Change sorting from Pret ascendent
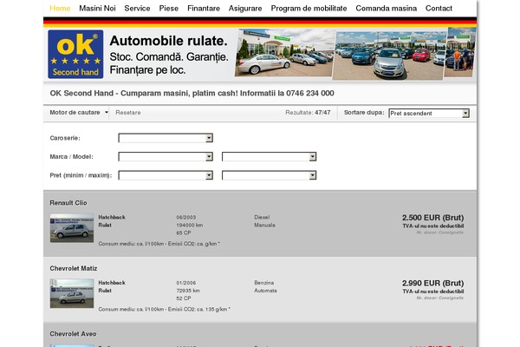Image resolution: width=520 pixels, height=347 pixels. coord(428,113)
